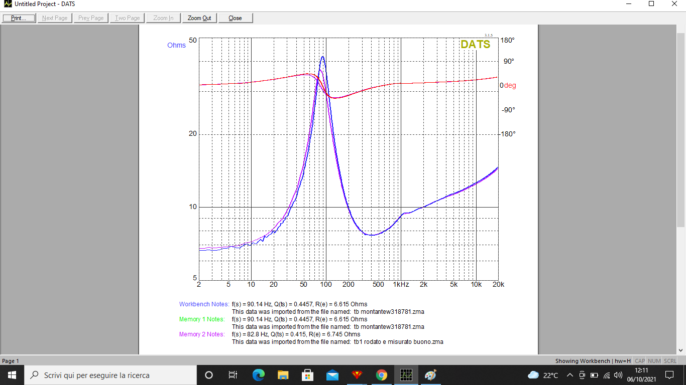Open Task View on taskbar
The height and width of the screenshot is (385, 686).
point(233,375)
